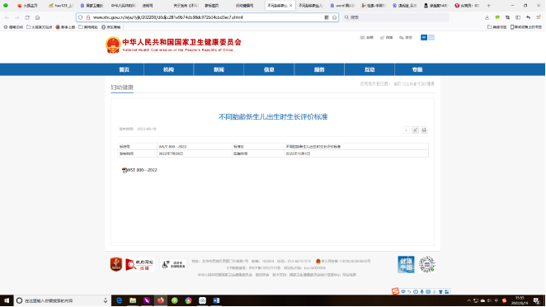Click the browser search box
Screen dimensions: 546x307
[396, 17]
